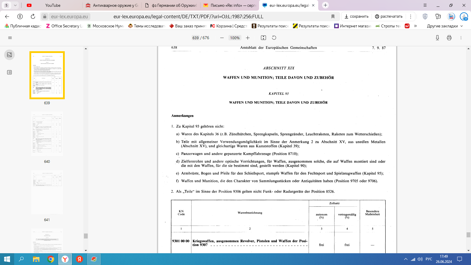Expand tab group dropdown arrow
471x265 pixels.
click(15, 5)
